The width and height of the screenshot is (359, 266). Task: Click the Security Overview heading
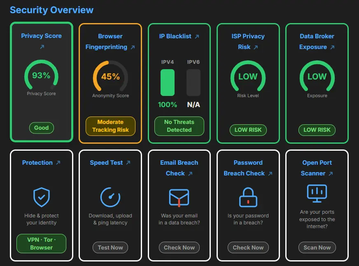coord(51,10)
